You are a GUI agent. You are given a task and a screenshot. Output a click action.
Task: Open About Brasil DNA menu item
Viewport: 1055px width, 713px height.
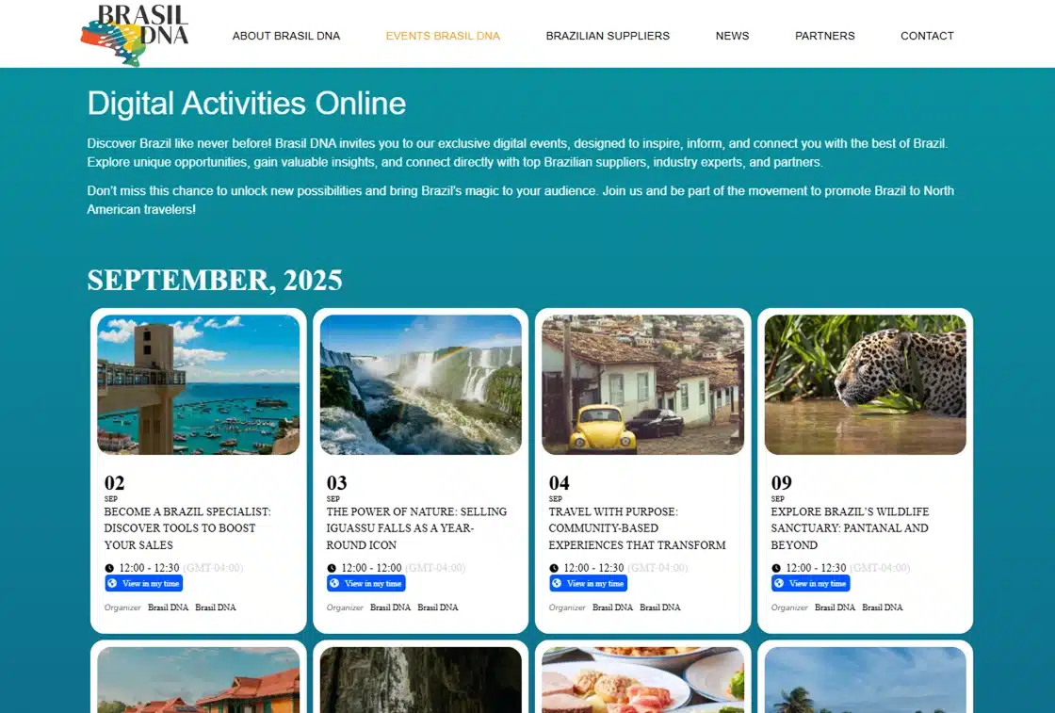(x=286, y=36)
